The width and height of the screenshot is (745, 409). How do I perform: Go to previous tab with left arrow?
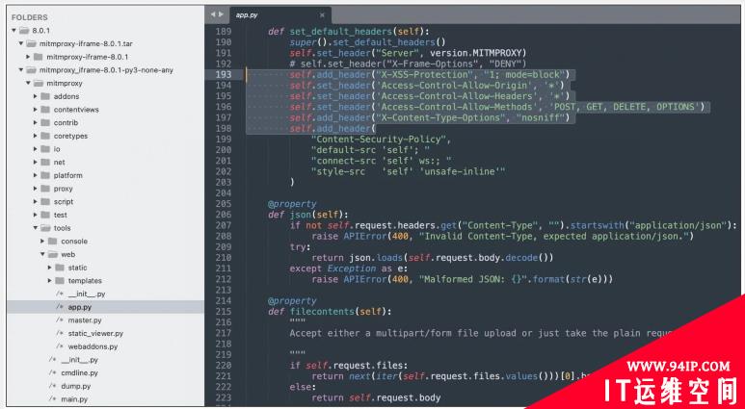point(213,14)
